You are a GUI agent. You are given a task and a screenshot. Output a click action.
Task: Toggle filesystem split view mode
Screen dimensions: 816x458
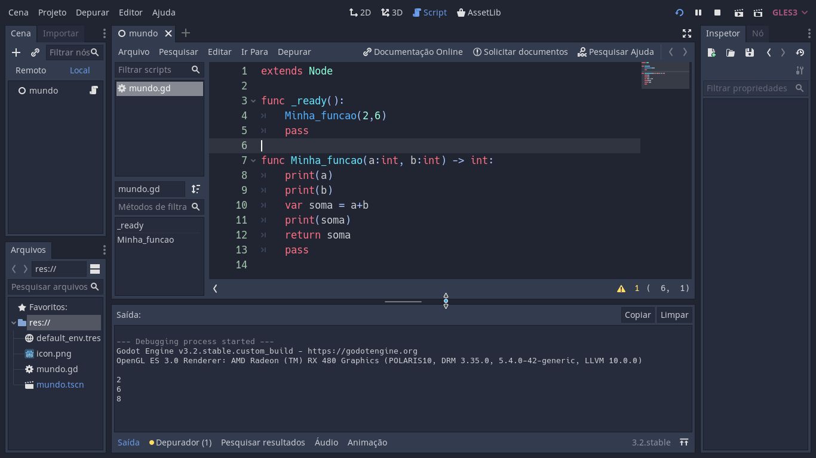(95, 269)
